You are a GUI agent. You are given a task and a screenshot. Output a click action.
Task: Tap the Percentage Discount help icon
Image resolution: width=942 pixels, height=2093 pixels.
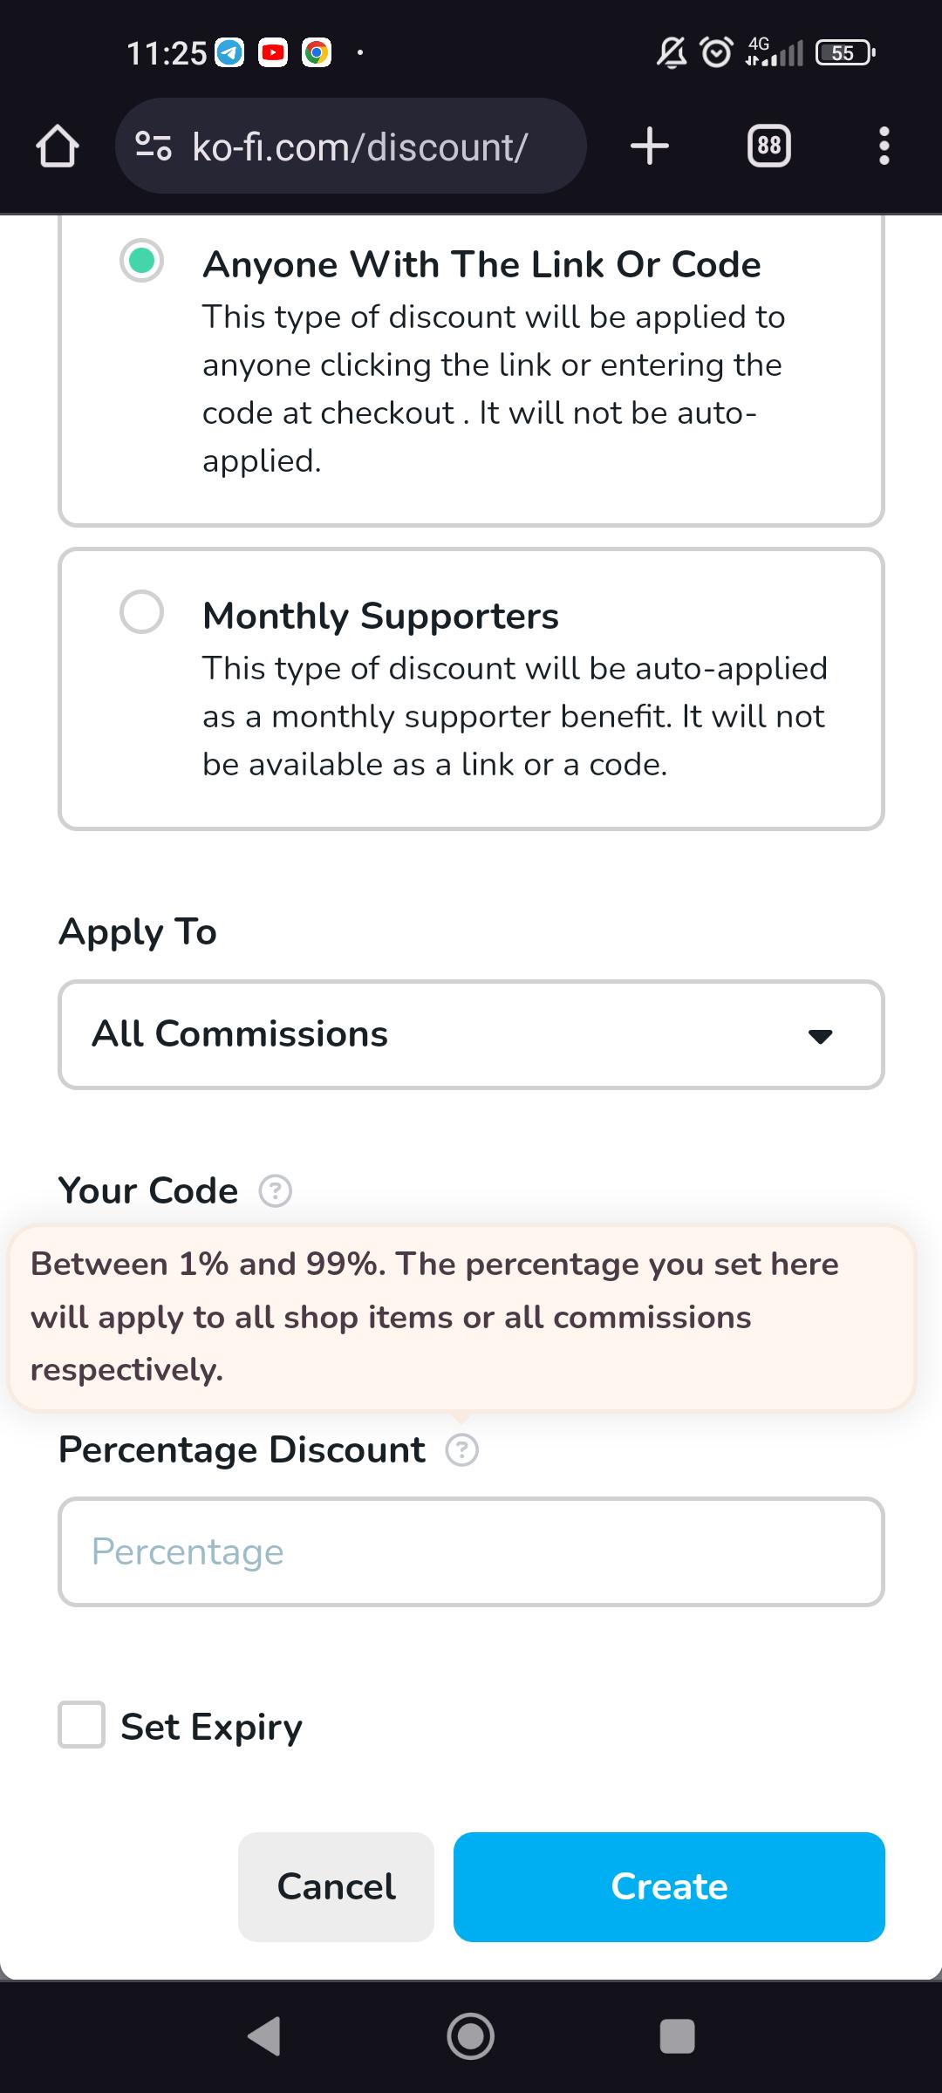point(461,1450)
